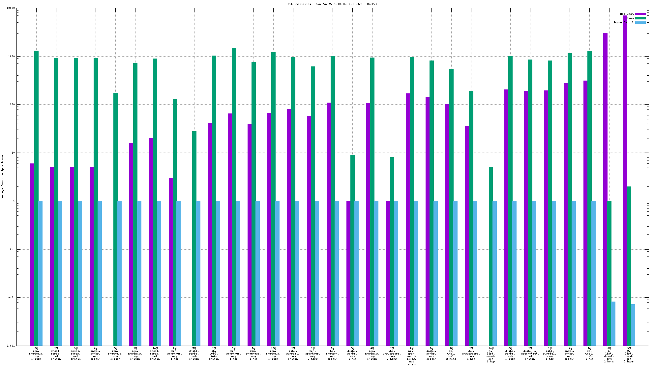Click the 2@ dnsbl-1.uceprotect.net origin label

pyautogui.click(x=530, y=354)
